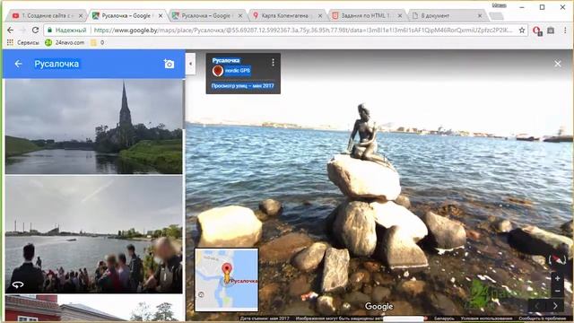Viewport: 574px width, 323px height.
Task: Click the 'Надежный' secure site lock
Action: pos(66,30)
